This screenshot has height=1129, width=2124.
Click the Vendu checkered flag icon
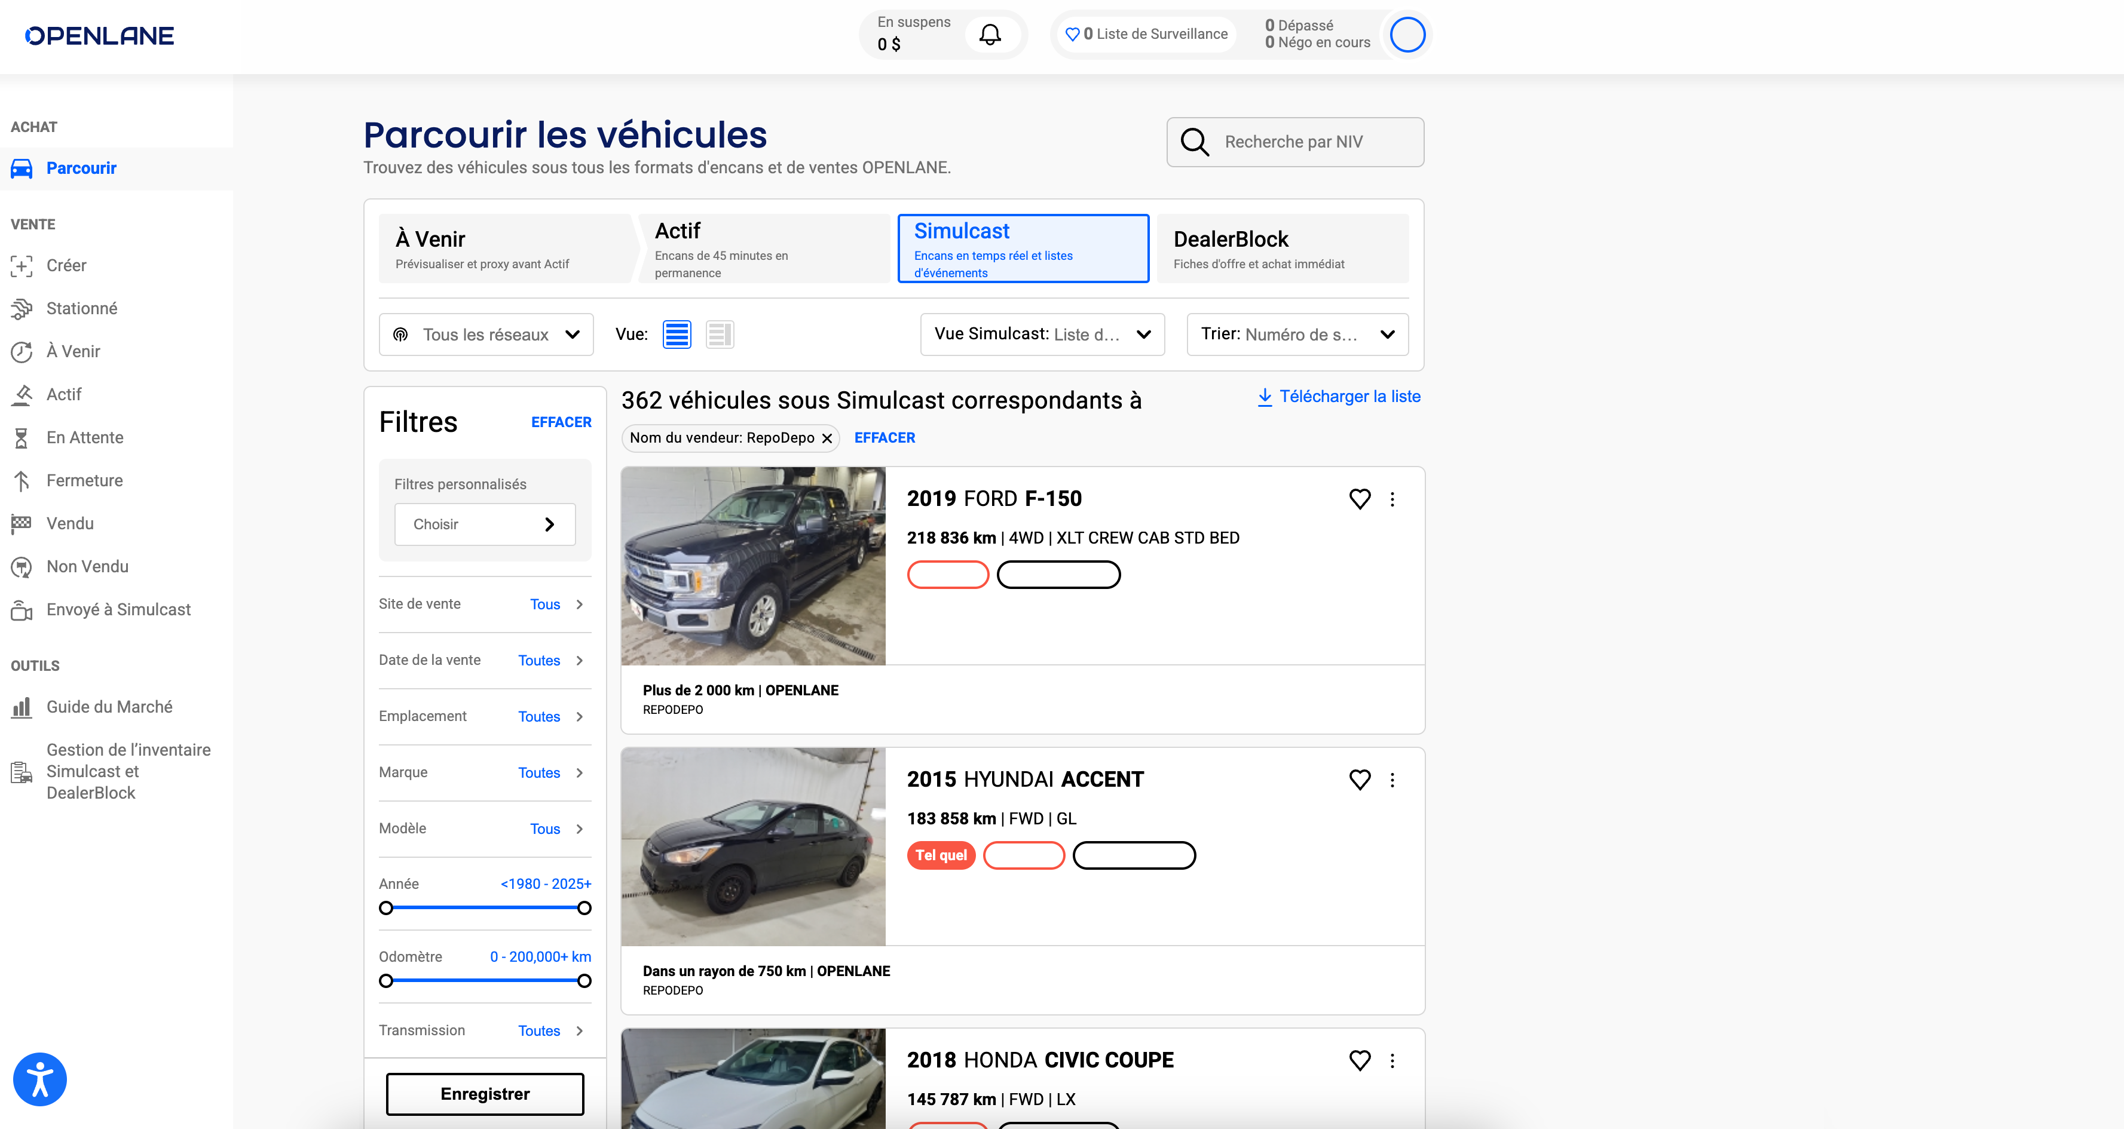pyautogui.click(x=22, y=523)
